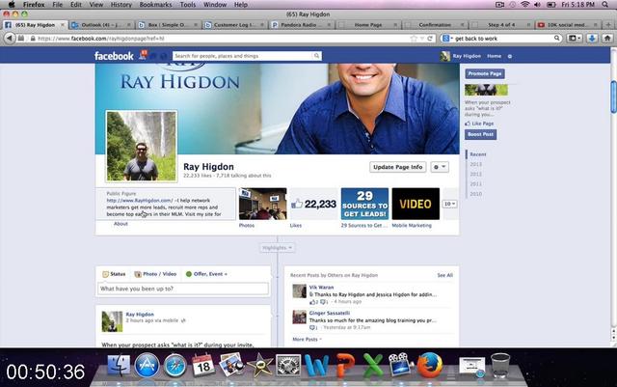Open page settings gear dropdown
The image size is (617, 387).
click(x=440, y=167)
